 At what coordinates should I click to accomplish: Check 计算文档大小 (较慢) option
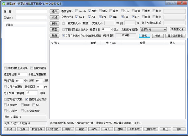click(63, 23)
